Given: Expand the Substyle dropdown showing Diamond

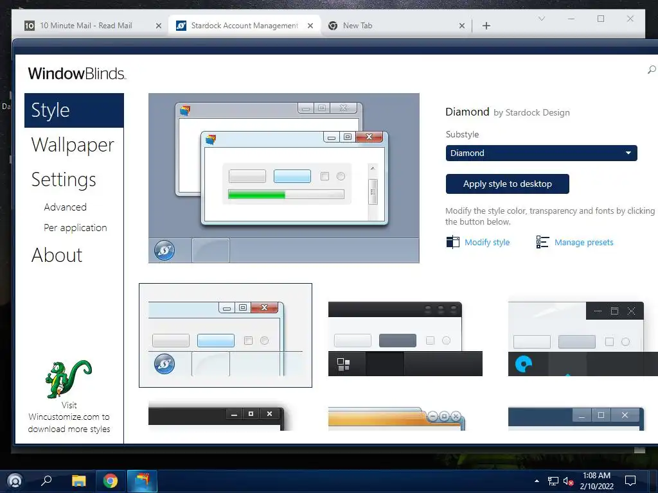Looking at the screenshot, I should point(541,153).
